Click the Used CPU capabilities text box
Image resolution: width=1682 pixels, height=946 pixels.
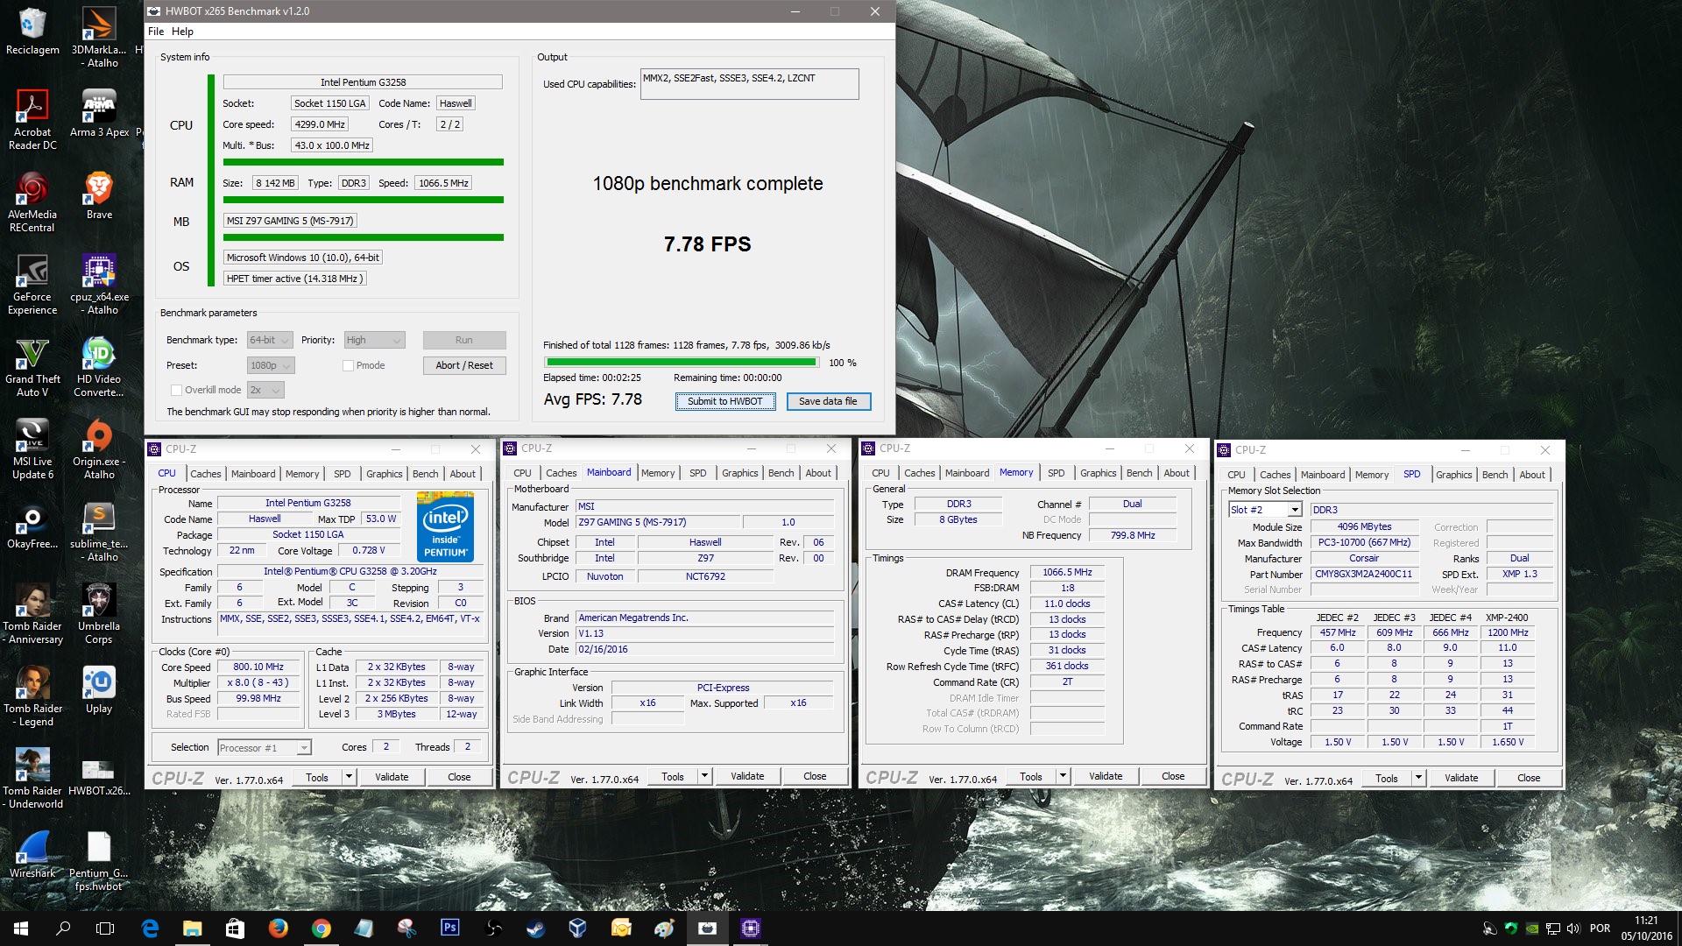coord(749,84)
